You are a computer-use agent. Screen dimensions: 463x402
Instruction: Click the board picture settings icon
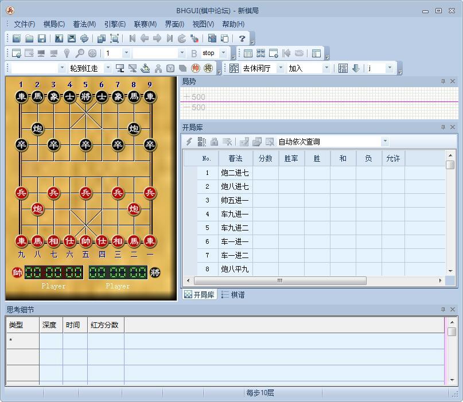[212, 38]
